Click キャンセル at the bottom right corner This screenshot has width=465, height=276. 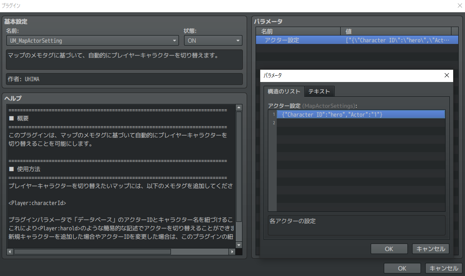443,268
